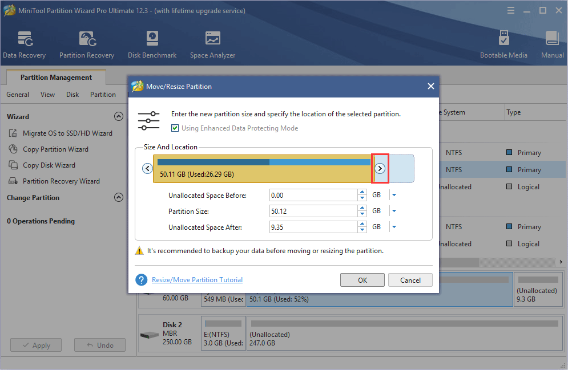Toggle Using Enhanced Data Protecting Mode

(x=175, y=128)
